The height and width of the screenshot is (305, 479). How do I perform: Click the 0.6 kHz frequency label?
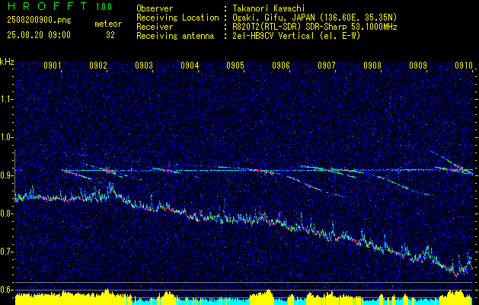(x=7, y=290)
